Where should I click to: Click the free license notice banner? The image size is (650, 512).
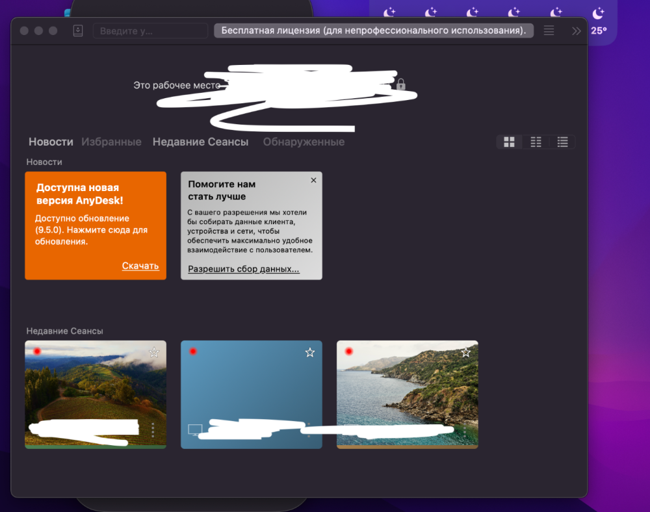point(374,31)
